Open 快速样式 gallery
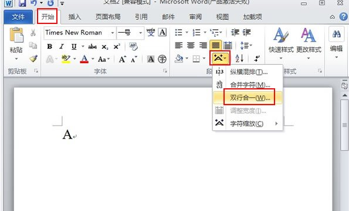This screenshot has width=349, height=211. [x=281, y=43]
